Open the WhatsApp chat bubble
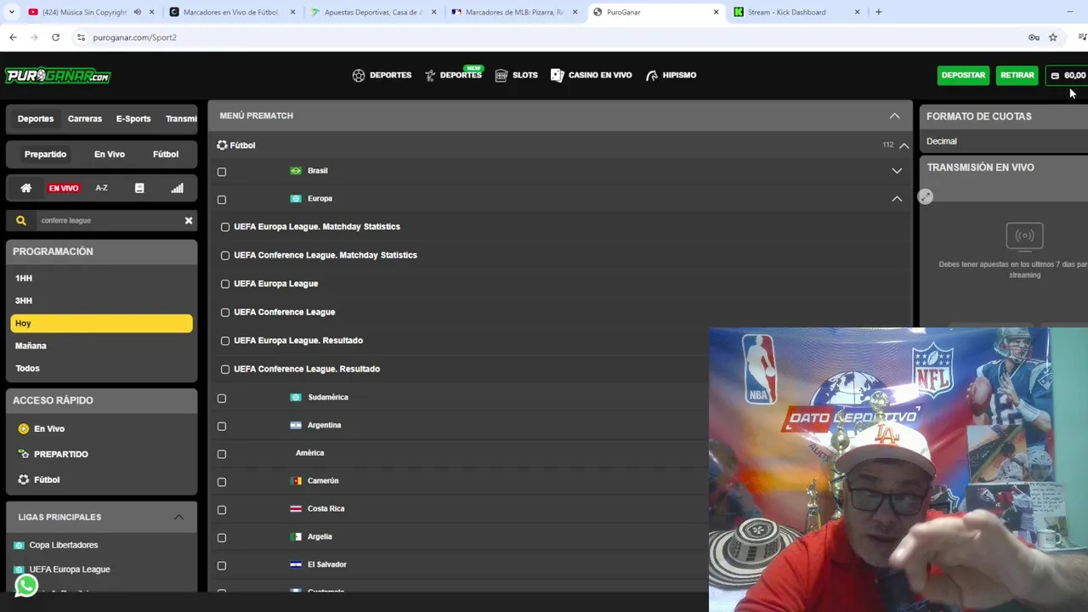 [x=26, y=586]
